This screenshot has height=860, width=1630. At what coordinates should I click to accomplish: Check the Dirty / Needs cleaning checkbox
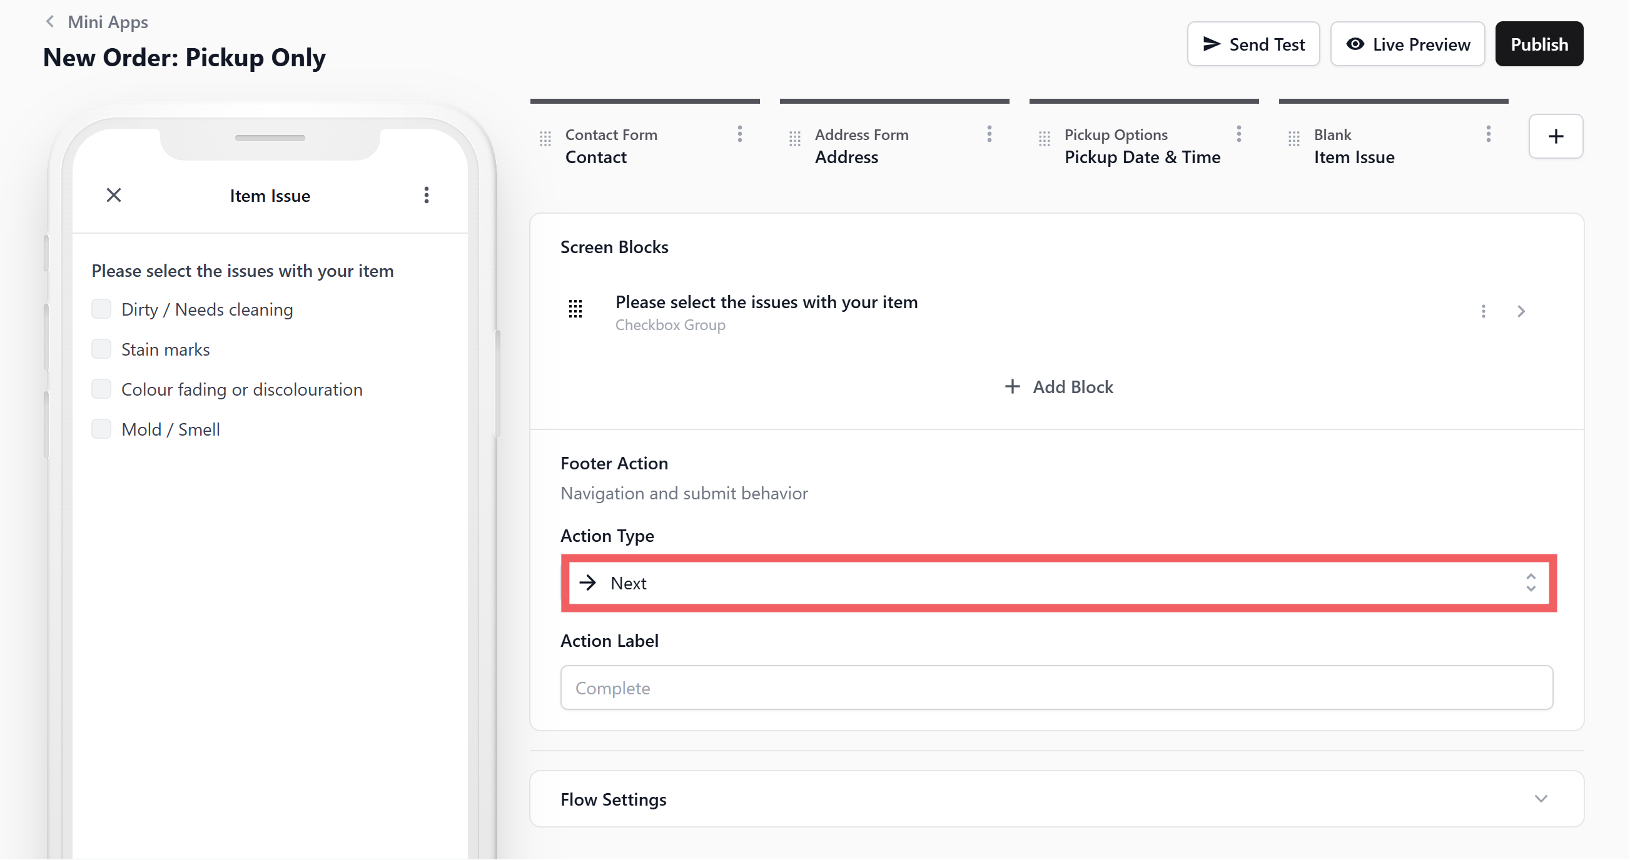tap(101, 309)
